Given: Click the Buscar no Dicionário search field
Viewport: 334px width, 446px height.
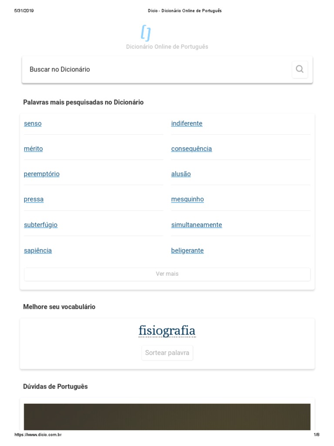Looking at the screenshot, I should click(x=157, y=69).
